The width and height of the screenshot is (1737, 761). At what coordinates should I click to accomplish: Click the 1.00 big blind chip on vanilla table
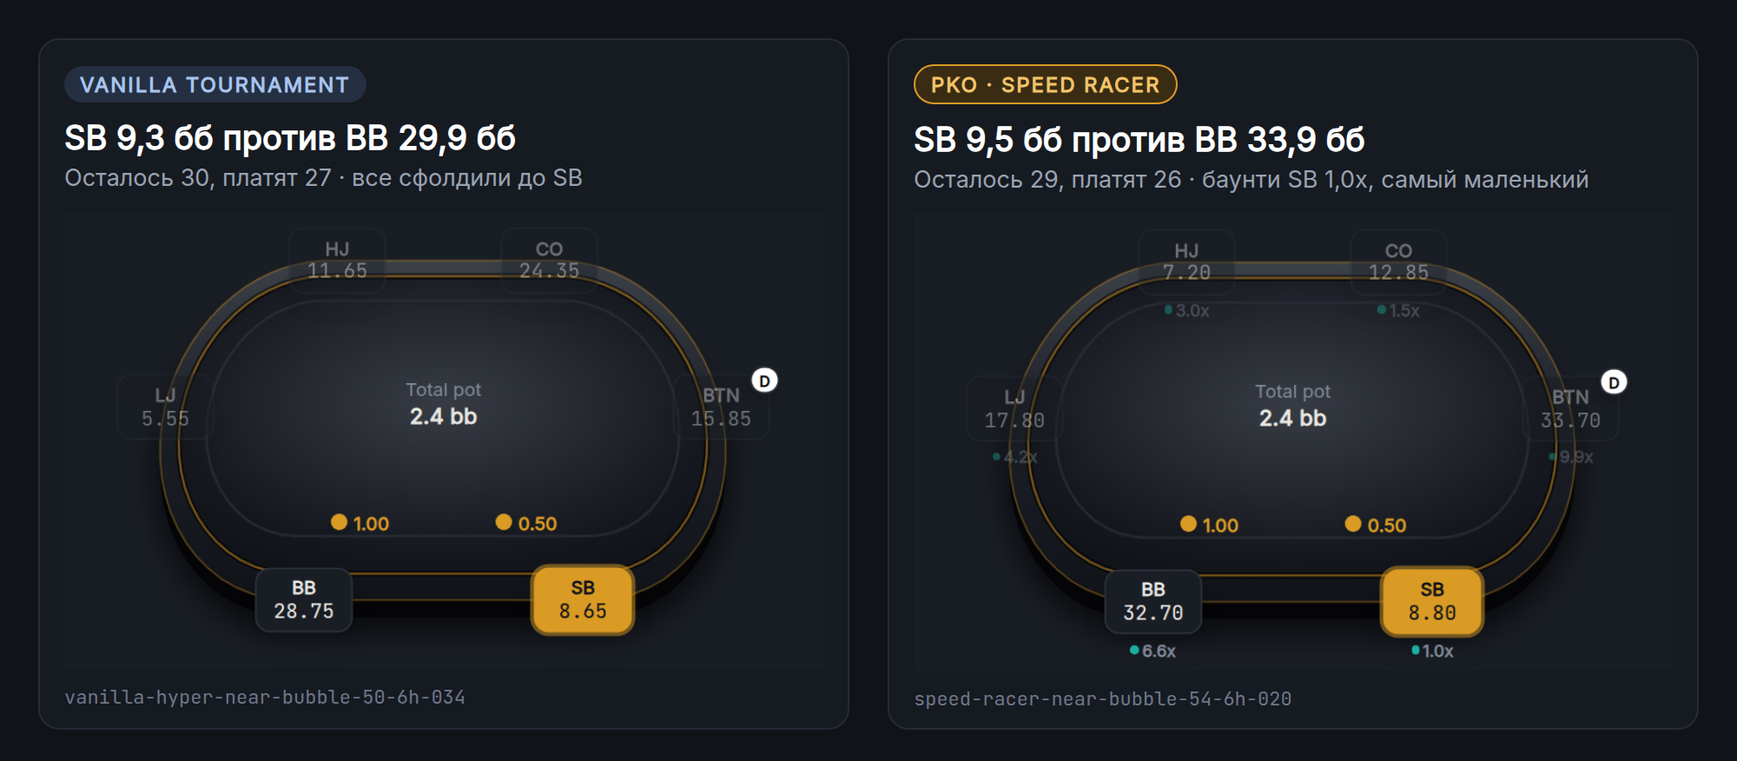coord(360,523)
